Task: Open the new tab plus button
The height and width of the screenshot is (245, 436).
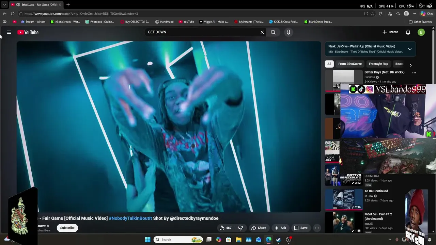Action: click(68, 4)
